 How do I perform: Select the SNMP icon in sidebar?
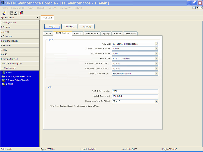tap(3, 84)
